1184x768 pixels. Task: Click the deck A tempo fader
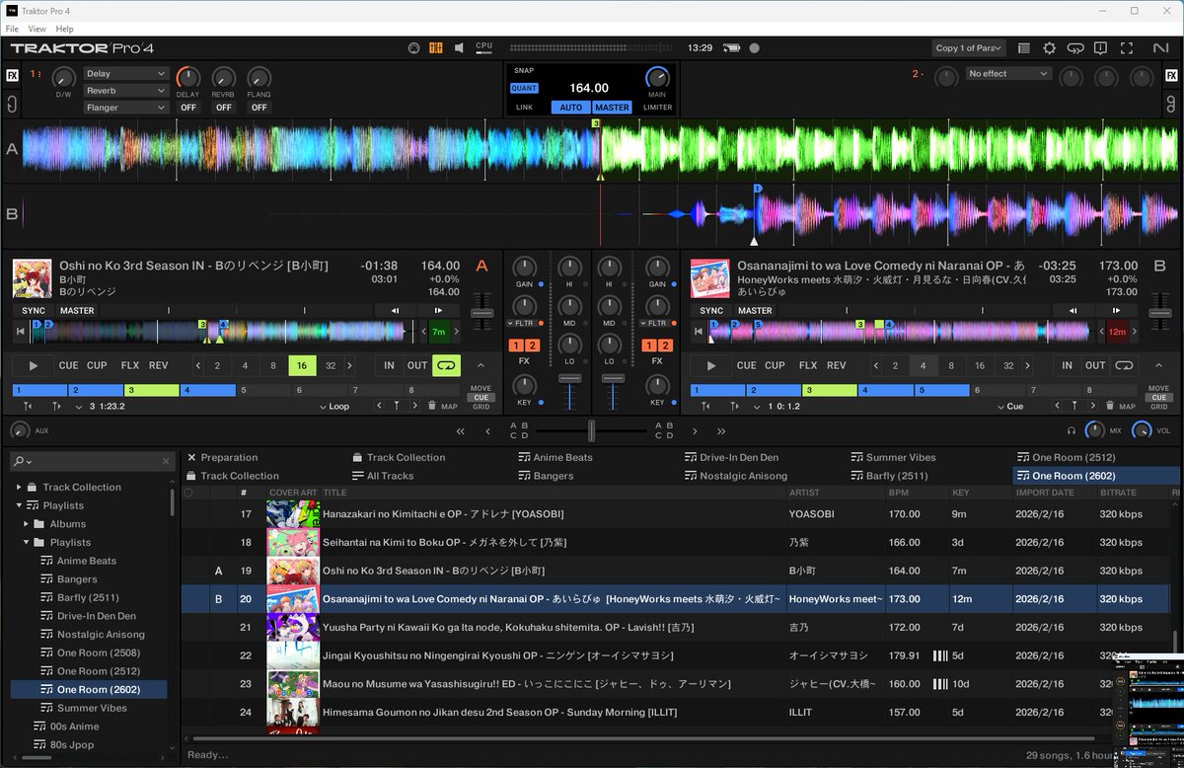[481, 313]
